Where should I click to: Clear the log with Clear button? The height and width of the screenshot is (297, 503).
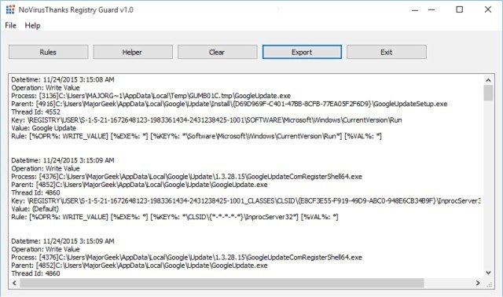click(x=218, y=52)
